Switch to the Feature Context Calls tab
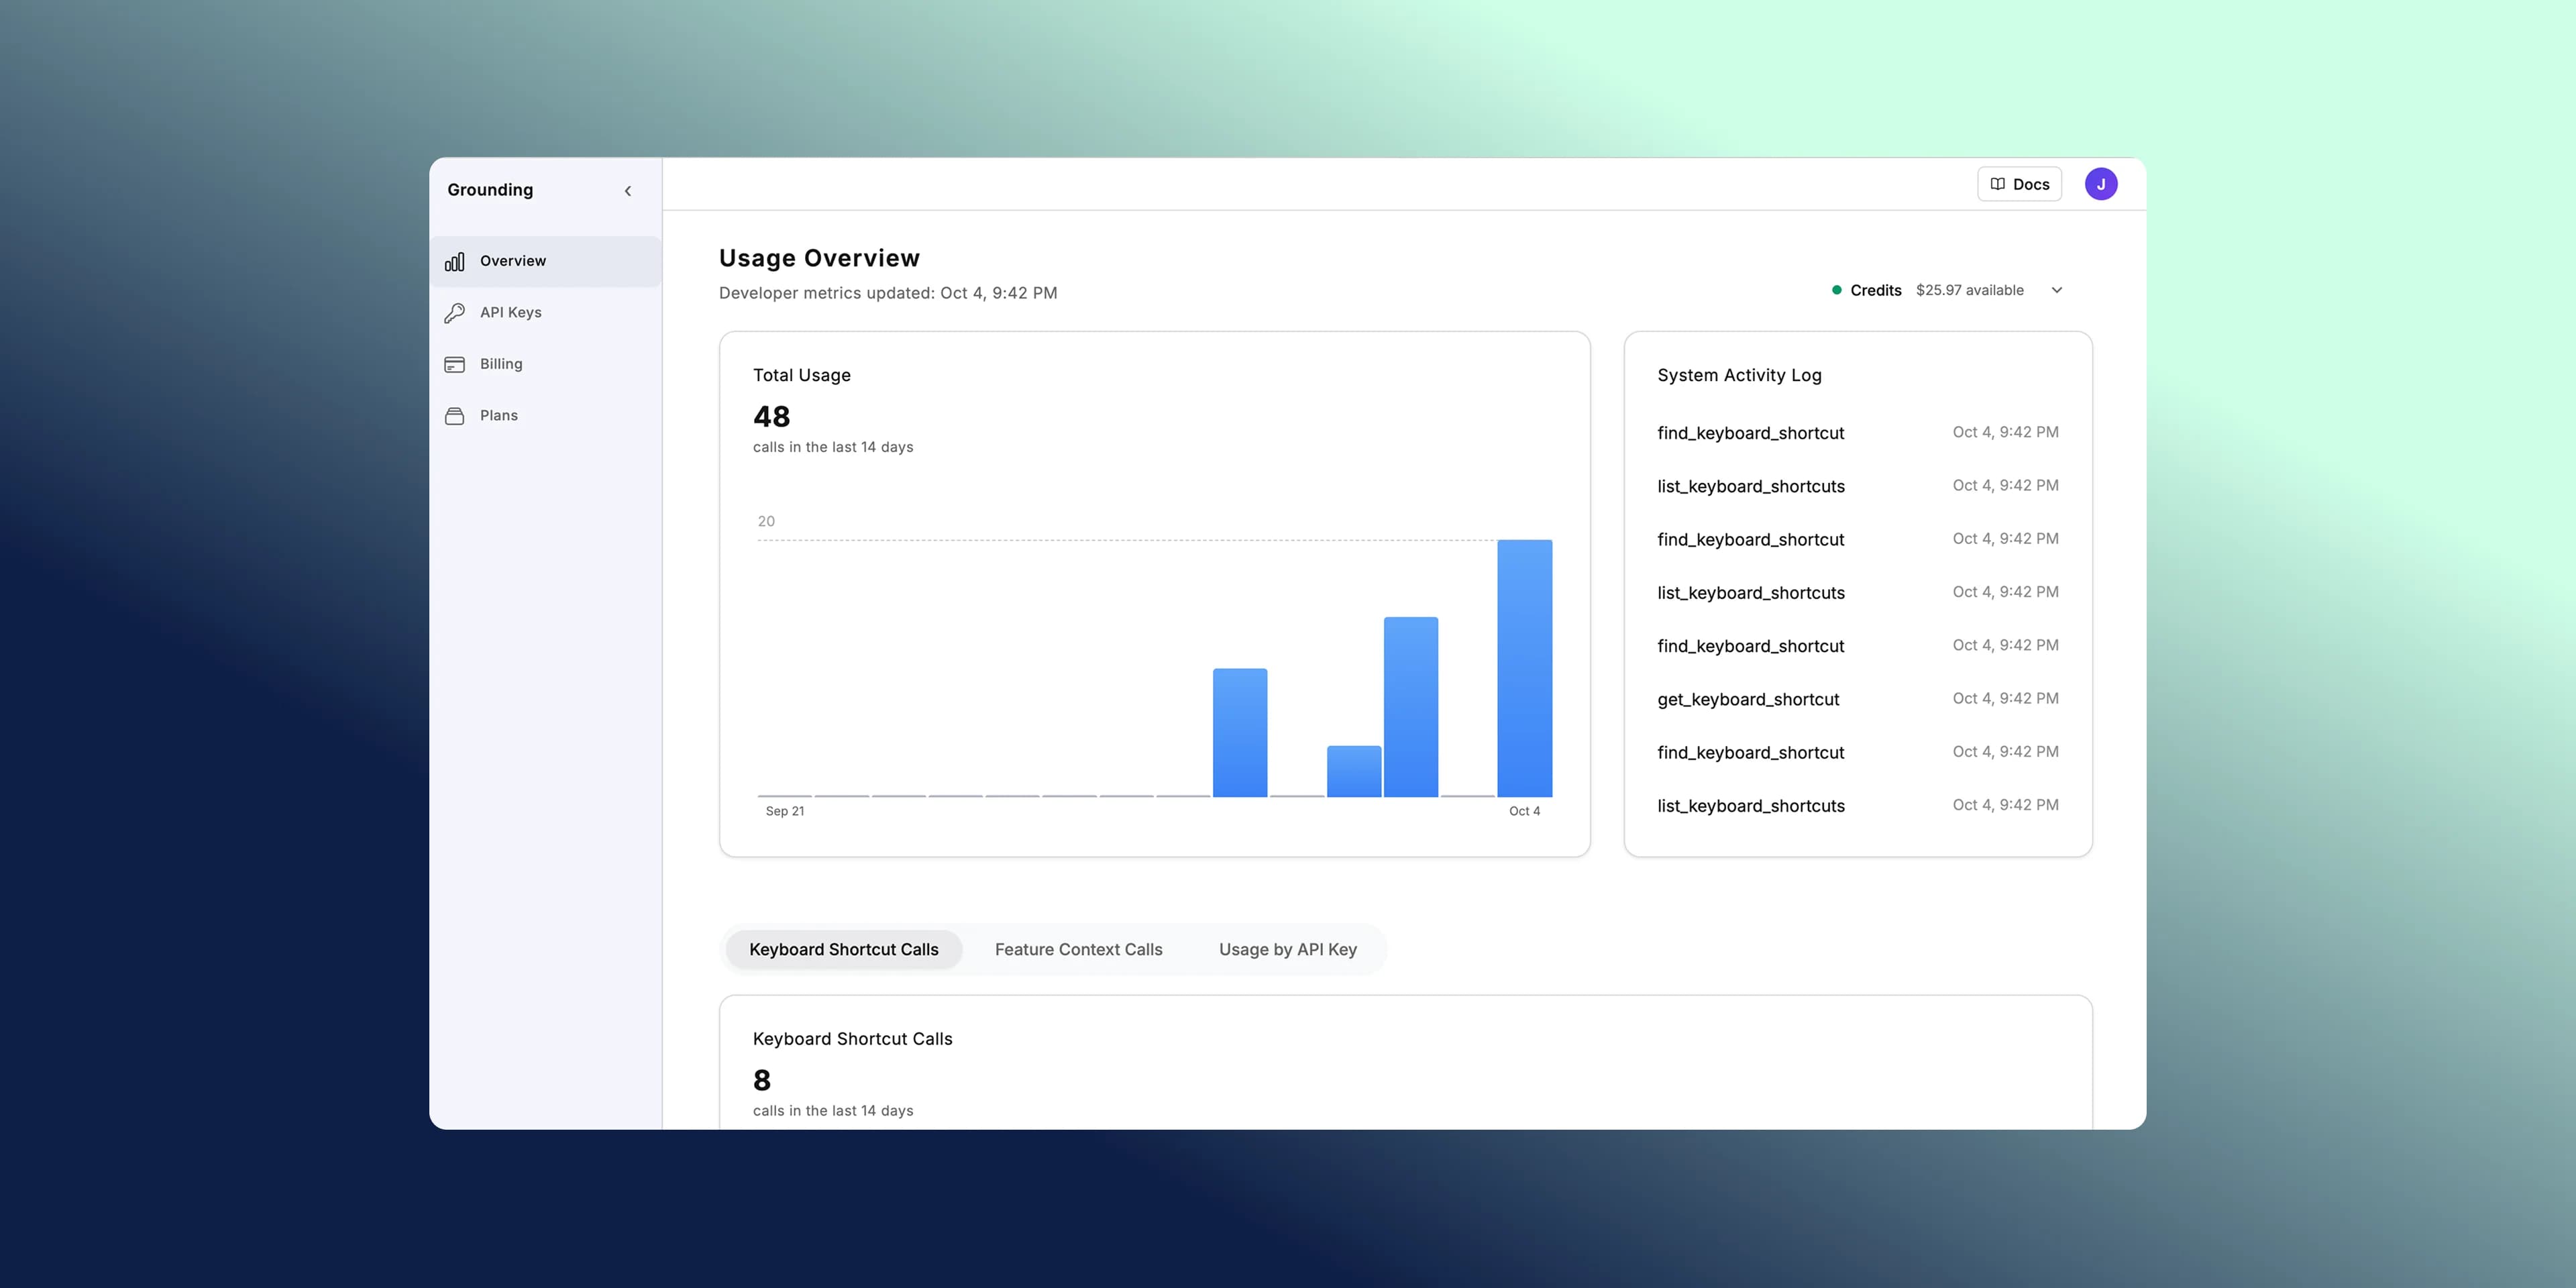 (1078, 949)
